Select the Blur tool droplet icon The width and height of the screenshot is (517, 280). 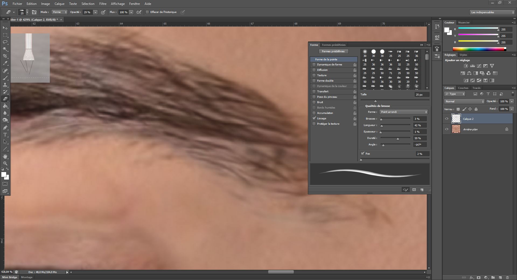5,113
